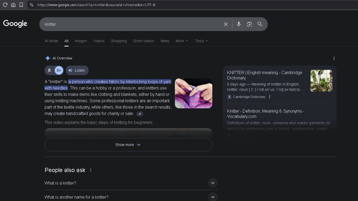Image resolution: width=358 pixels, height=201 pixels.
Task: Reload the page with the refresh icon
Action: pyautogui.click(x=5, y=5)
